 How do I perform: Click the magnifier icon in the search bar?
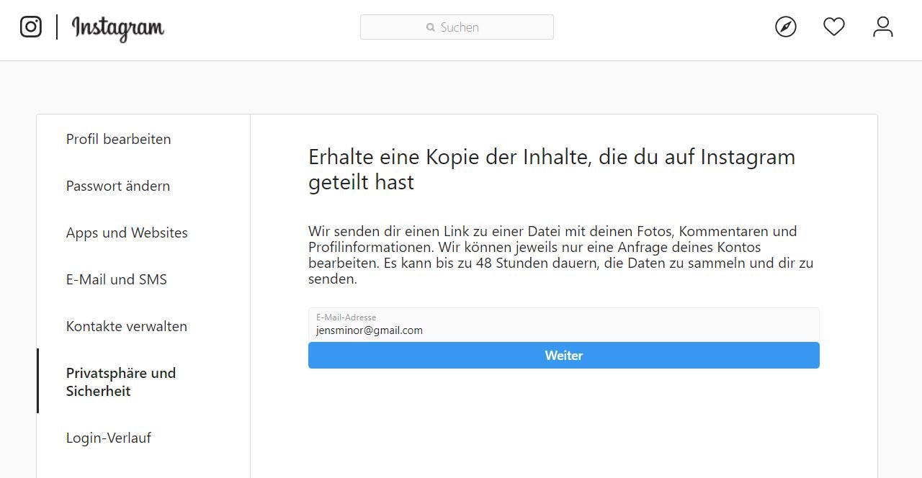(x=431, y=27)
